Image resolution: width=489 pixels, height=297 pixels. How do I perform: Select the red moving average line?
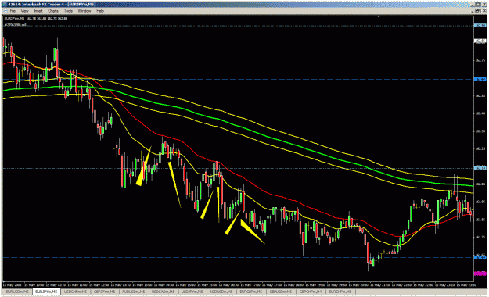(240, 177)
